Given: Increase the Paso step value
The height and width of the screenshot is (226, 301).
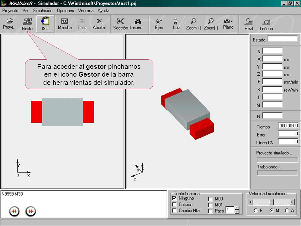Looking at the screenshot, I should (x=237, y=208).
